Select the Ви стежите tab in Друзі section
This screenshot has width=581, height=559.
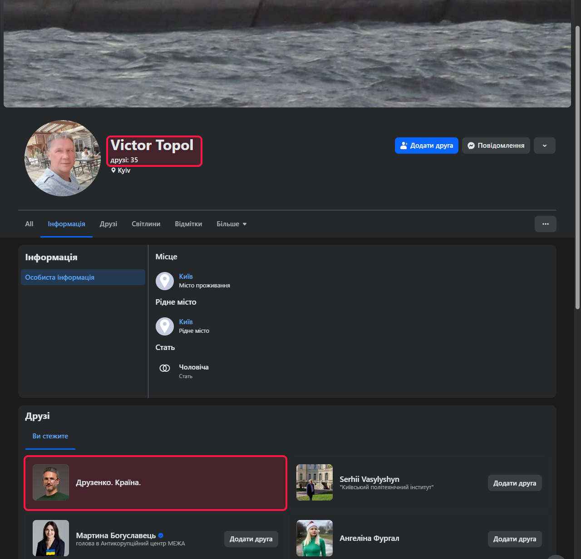point(50,436)
